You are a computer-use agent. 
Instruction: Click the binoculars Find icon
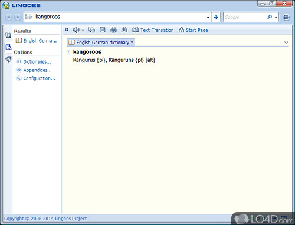coord(124,30)
